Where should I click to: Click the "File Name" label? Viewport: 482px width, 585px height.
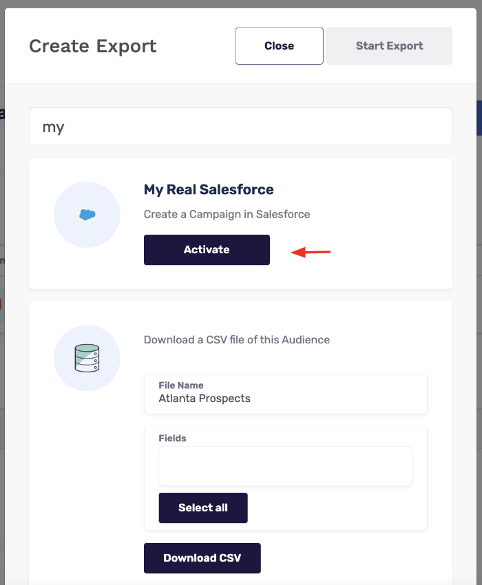[181, 385]
